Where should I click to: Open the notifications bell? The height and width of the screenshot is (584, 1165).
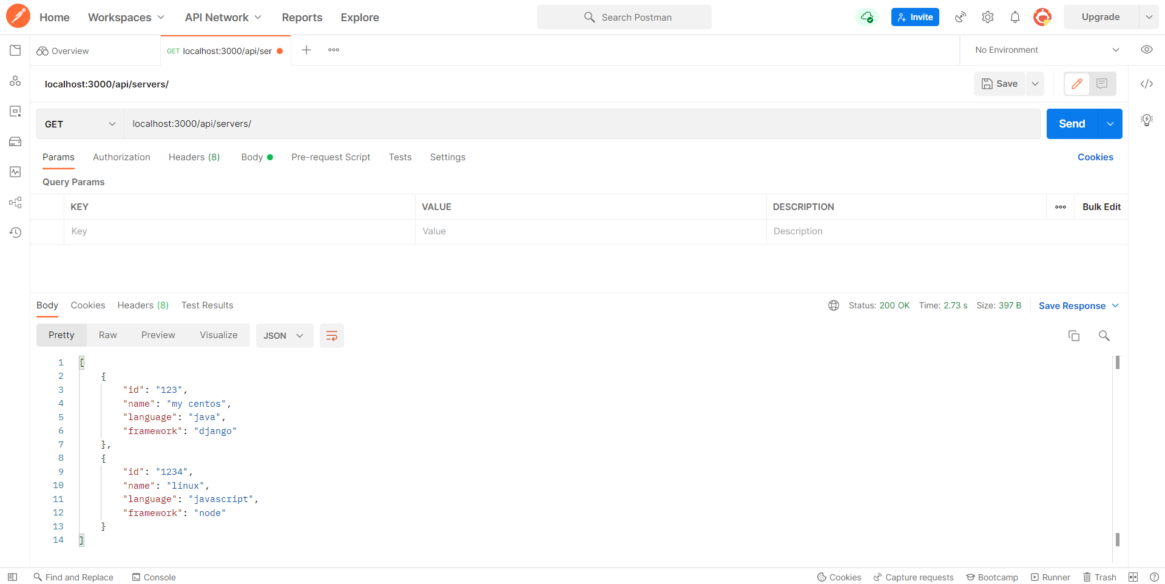click(1015, 17)
